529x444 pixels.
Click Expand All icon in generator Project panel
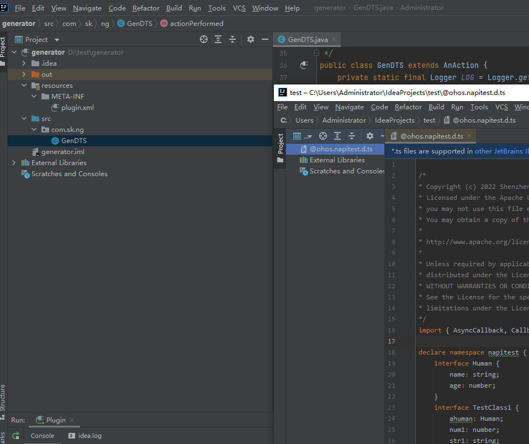218,39
